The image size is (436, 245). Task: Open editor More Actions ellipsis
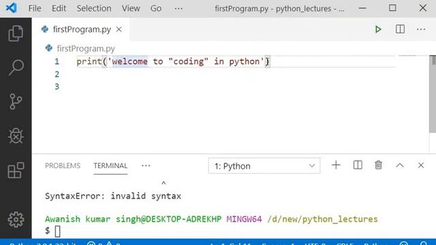[421, 29]
